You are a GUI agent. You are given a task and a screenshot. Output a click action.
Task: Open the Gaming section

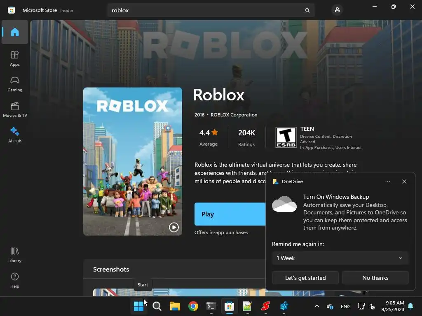[x=15, y=84]
